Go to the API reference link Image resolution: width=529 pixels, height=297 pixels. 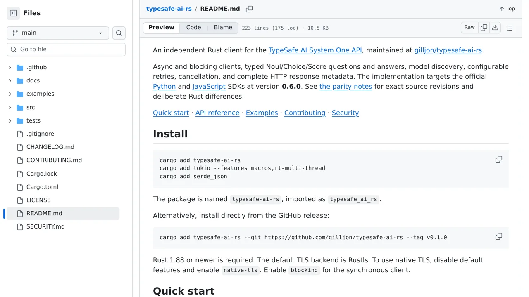217,113
